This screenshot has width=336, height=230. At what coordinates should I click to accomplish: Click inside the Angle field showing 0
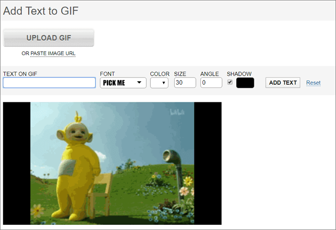pyautogui.click(x=211, y=83)
